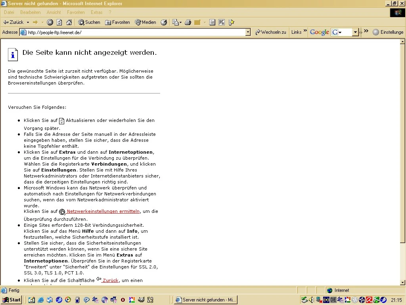Click the printer icon in toolbar

pos(188,22)
